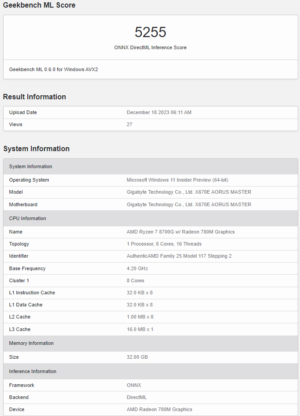Click the 32.00 GB memory value
Viewport: 300px width, 416px height.
[137, 357]
